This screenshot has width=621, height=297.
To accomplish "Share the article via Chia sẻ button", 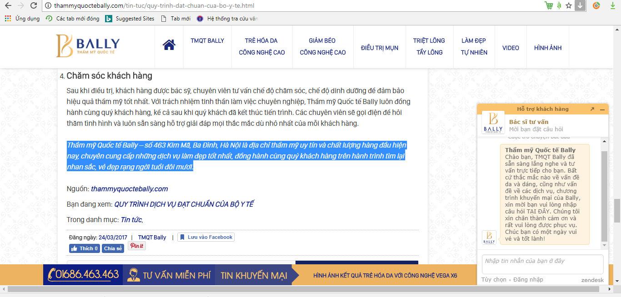I will [x=113, y=248].
